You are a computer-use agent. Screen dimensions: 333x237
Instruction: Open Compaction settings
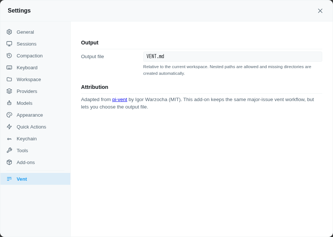(35, 56)
